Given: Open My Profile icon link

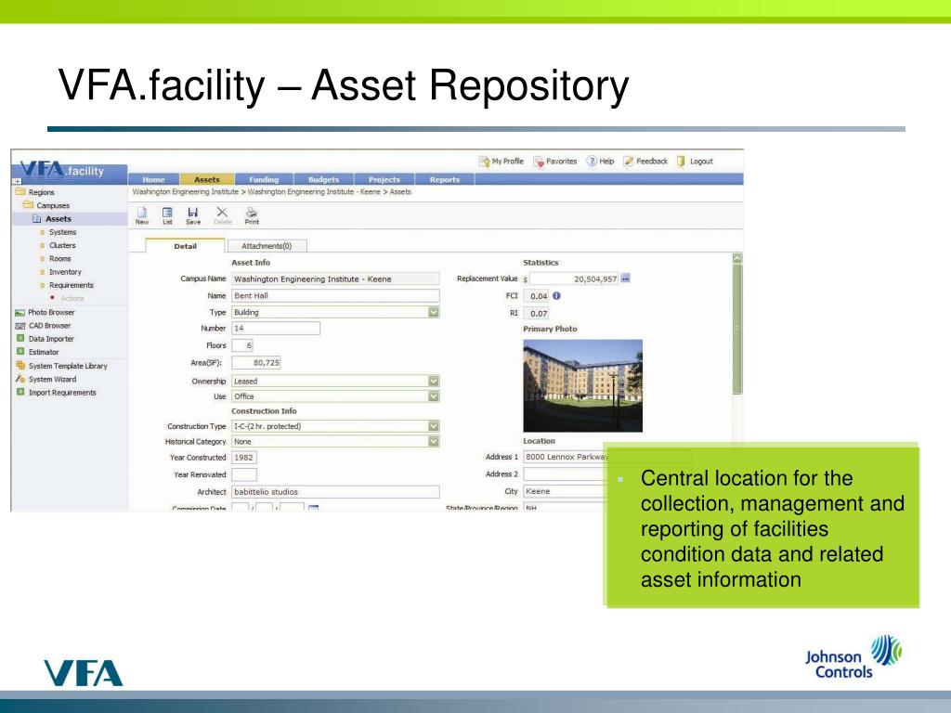Looking at the screenshot, I should click(x=501, y=162).
